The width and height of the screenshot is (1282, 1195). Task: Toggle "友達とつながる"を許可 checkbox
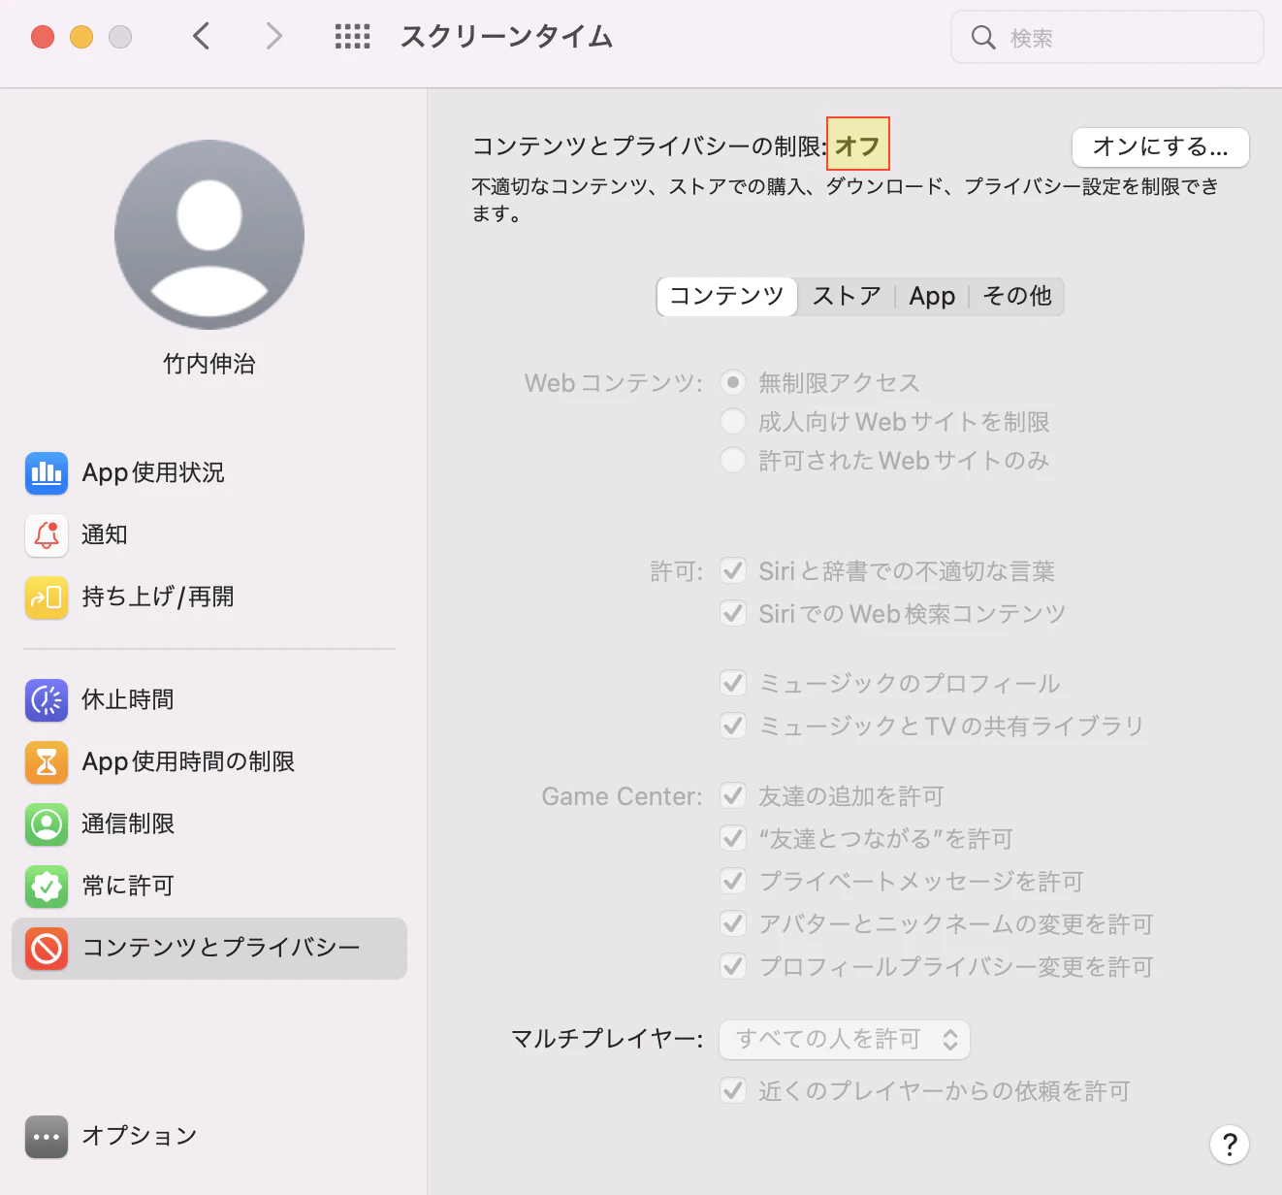pyautogui.click(x=733, y=838)
